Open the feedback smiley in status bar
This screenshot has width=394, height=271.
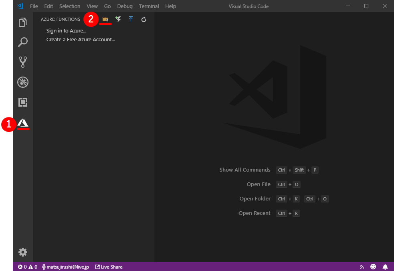[x=373, y=267]
